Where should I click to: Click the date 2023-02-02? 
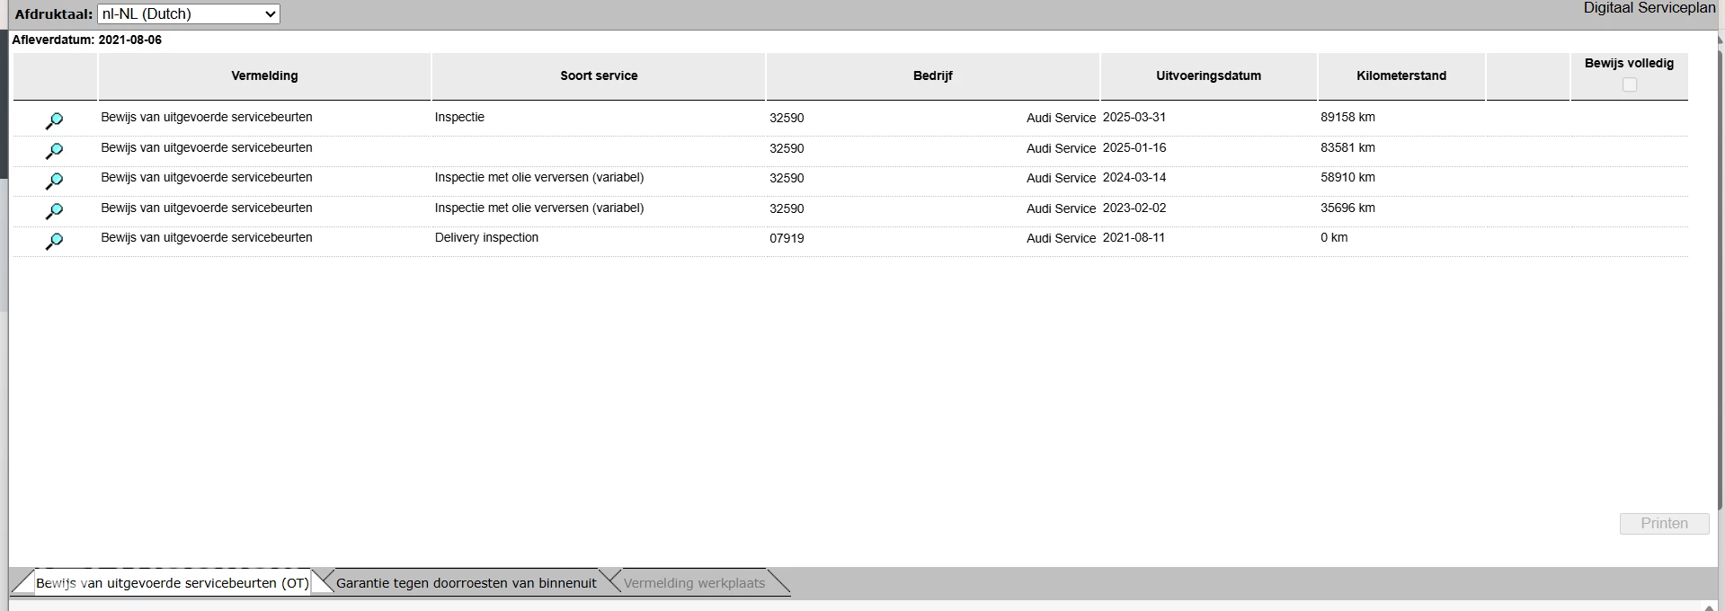pyautogui.click(x=1134, y=208)
